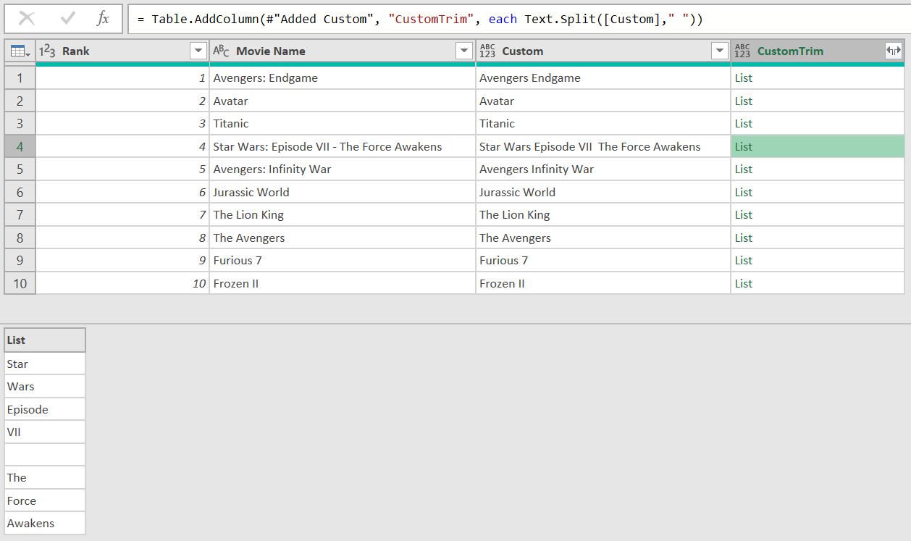Click the highlighted List link in row 4
This screenshot has width=911, height=541.
743,146
